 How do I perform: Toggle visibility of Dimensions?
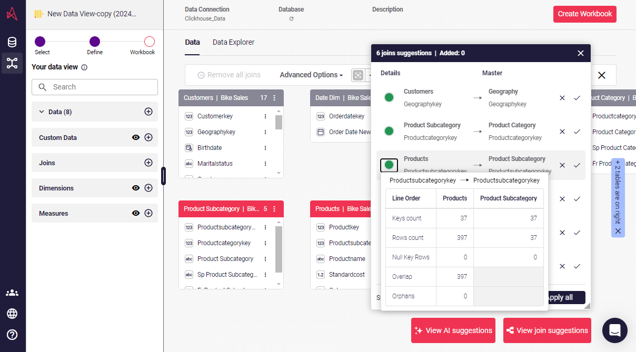click(x=136, y=188)
